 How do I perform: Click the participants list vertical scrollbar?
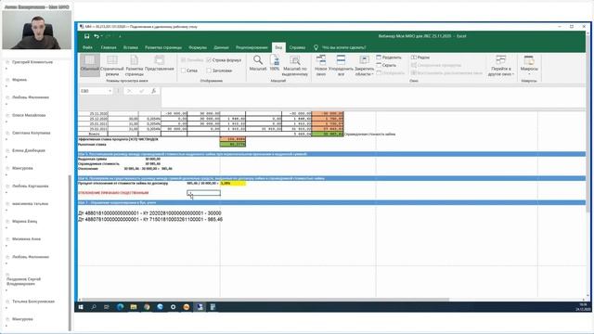70,253
